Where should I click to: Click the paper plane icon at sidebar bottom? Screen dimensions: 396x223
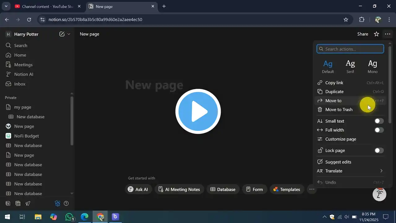28,203
